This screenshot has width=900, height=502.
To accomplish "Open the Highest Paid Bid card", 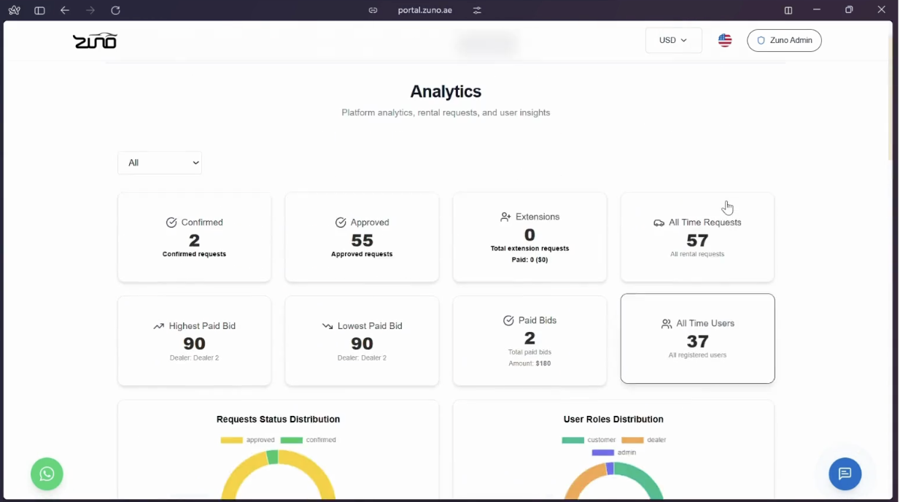I will [195, 341].
